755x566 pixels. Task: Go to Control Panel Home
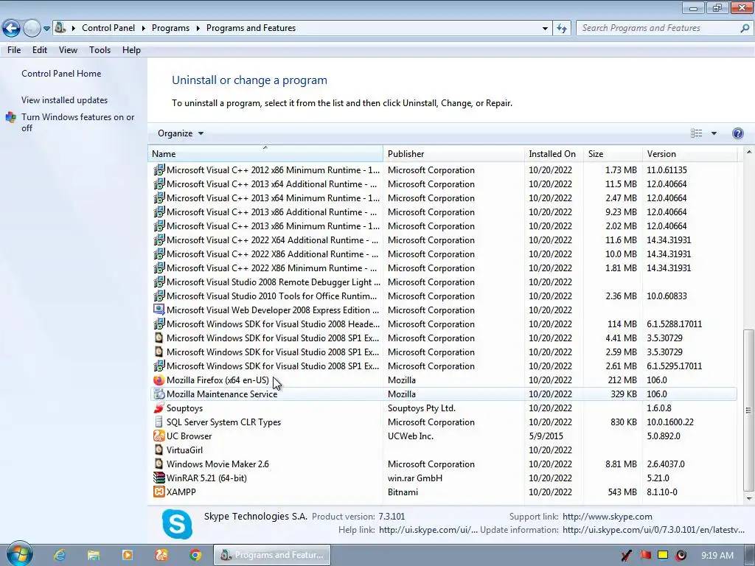tap(61, 74)
